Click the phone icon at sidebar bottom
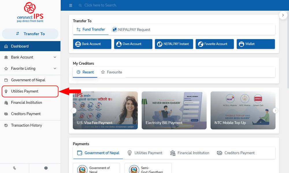The width and height of the screenshot is (289, 173). coord(14,168)
